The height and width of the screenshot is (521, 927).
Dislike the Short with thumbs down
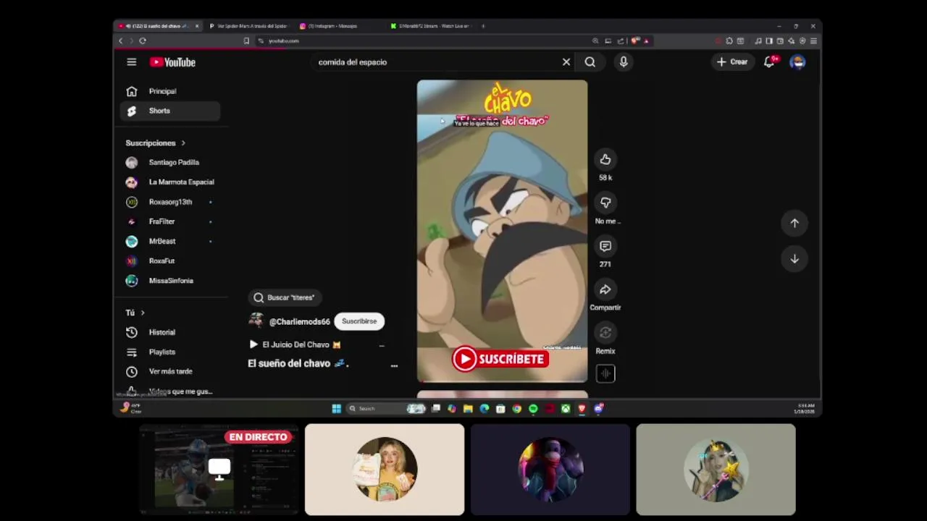[605, 203]
